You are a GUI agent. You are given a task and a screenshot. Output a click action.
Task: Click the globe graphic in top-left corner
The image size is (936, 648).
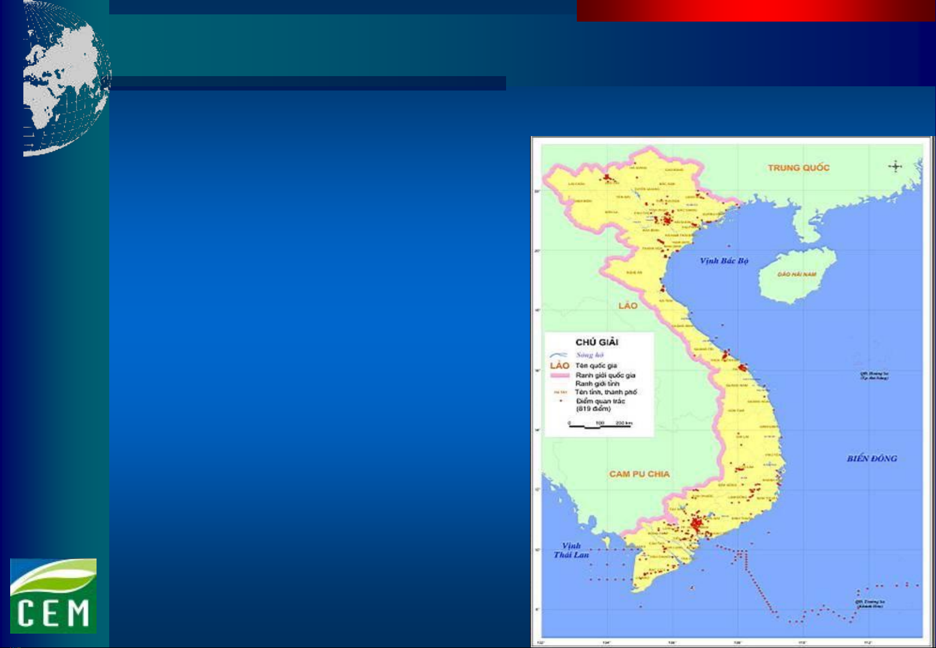coord(66,79)
